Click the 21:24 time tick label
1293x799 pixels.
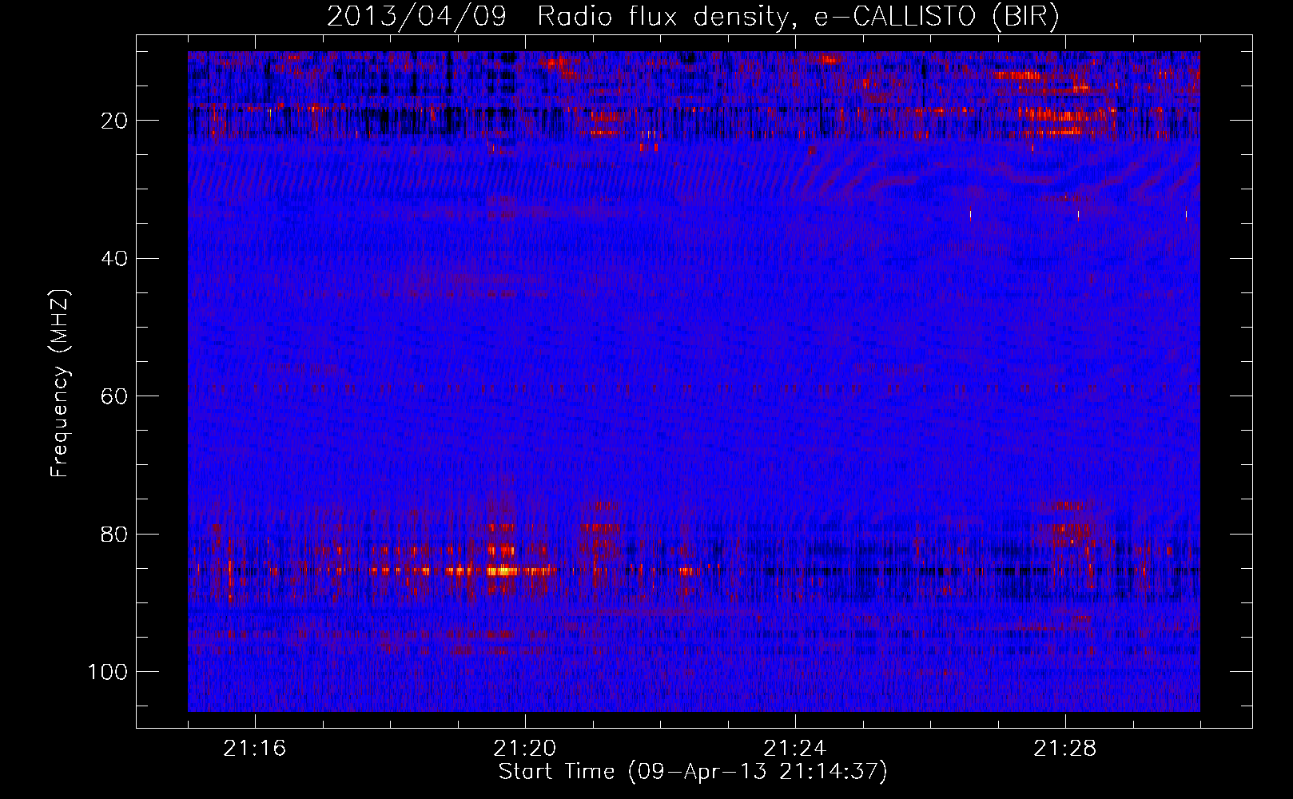(795, 749)
